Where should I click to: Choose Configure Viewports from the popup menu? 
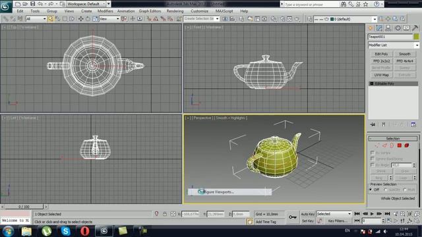click(x=229, y=192)
